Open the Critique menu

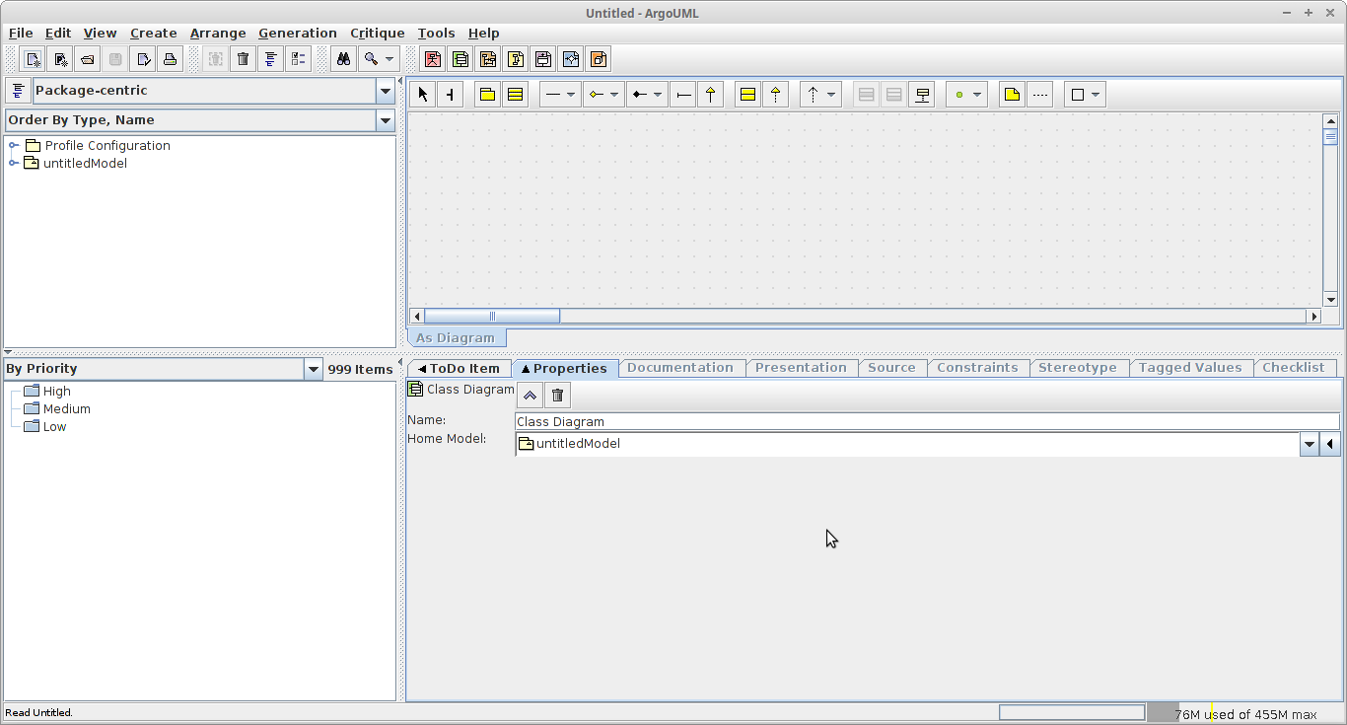(378, 33)
